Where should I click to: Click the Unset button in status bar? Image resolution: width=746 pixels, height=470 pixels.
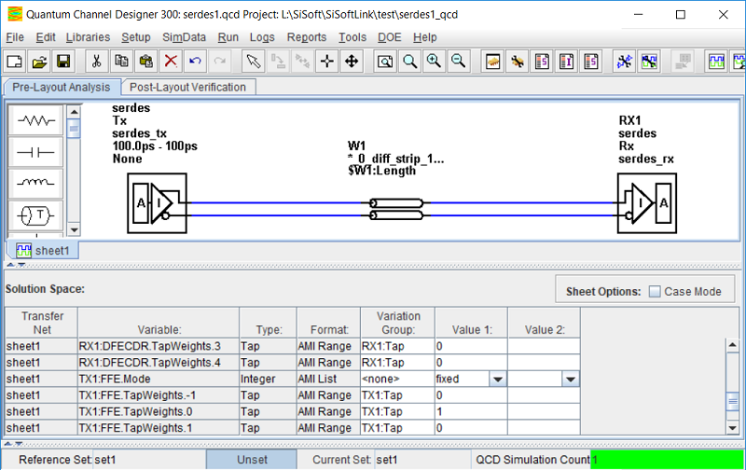pos(252,460)
